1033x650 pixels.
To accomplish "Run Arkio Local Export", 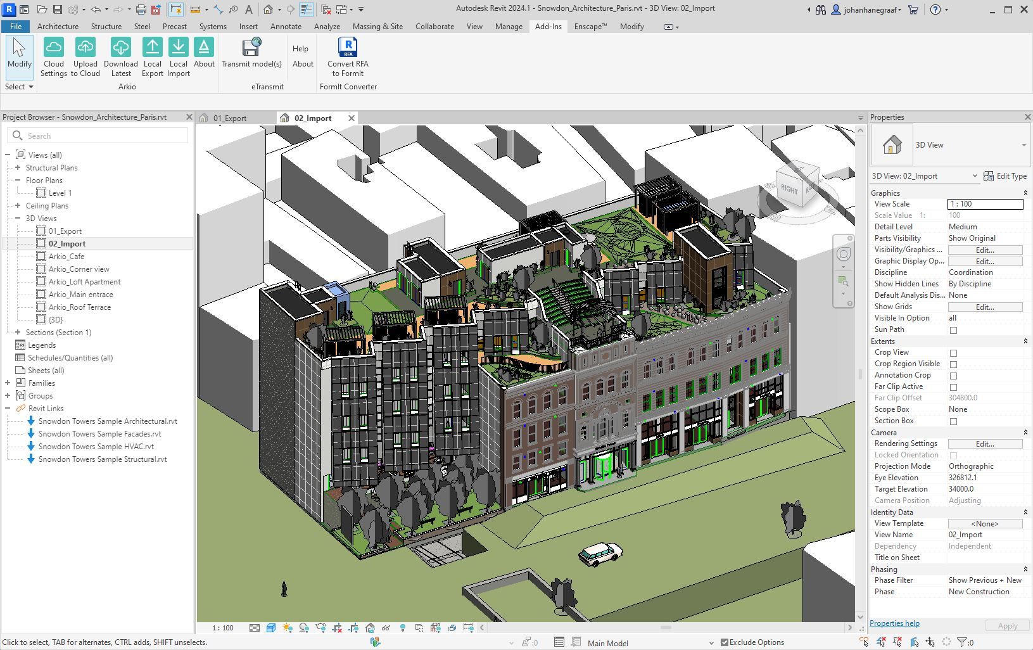I will (x=152, y=57).
